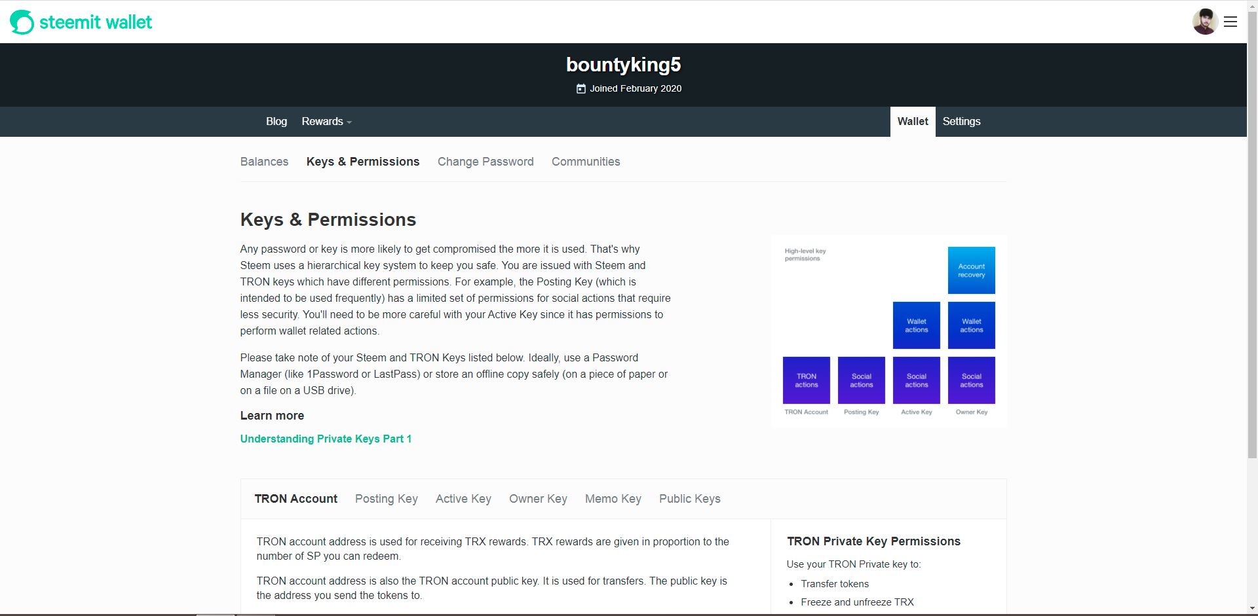Expand the Rewards dropdown
This screenshot has height=616, width=1258.
(x=326, y=122)
